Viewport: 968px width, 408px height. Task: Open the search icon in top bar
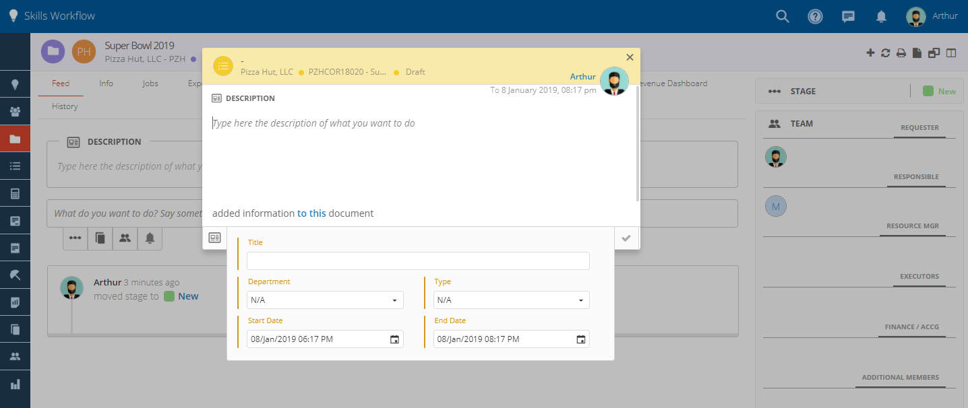click(782, 16)
